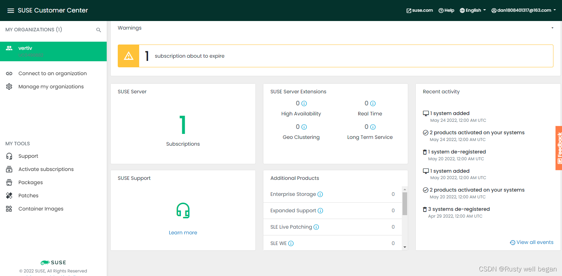Click the Support headset icon in sidebar
The width and height of the screenshot is (562, 276).
(9, 156)
